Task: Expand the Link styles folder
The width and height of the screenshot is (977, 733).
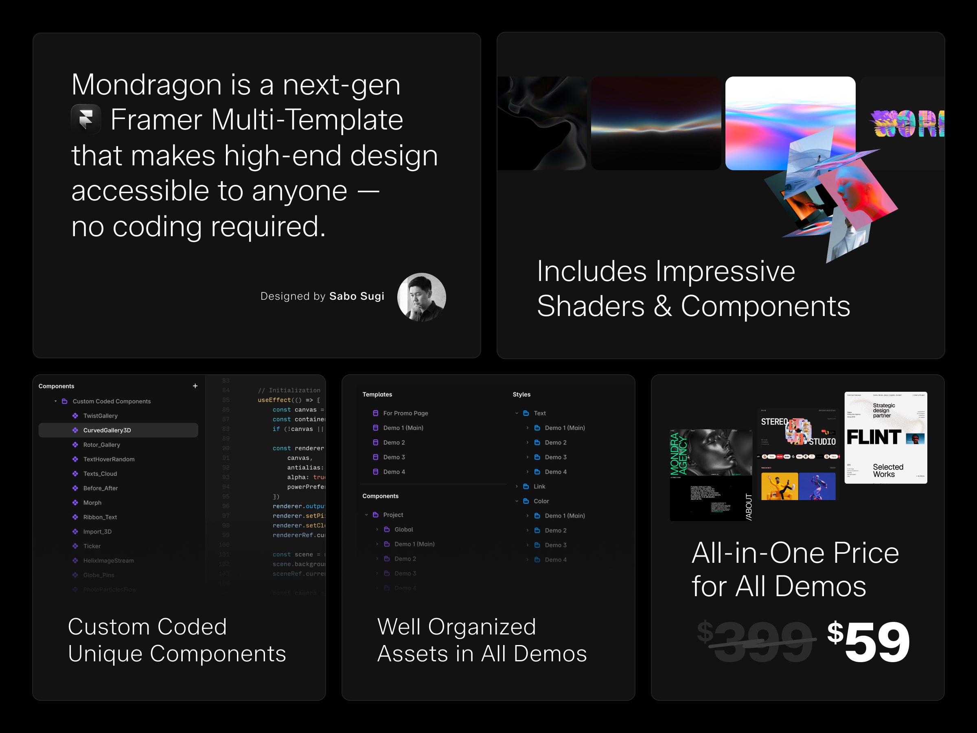Action: [517, 486]
